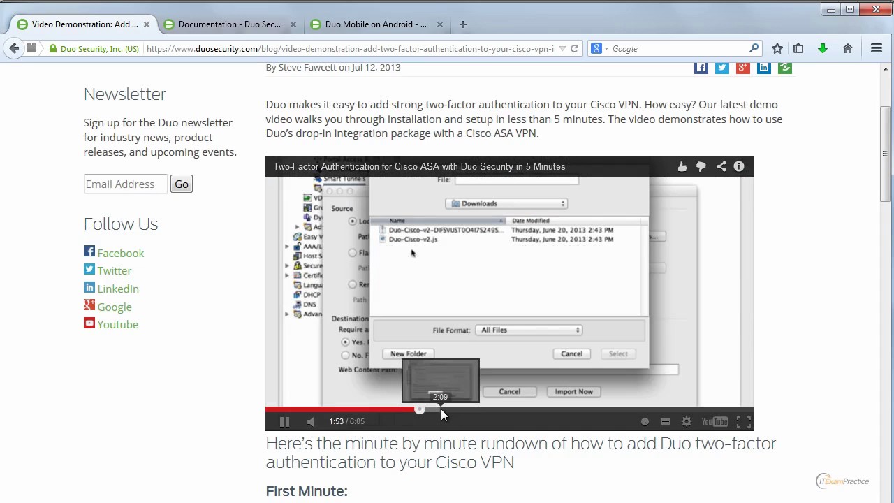Image resolution: width=894 pixels, height=503 pixels.
Task: Open File Format All Files dropdown
Action: click(x=529, y=330)
